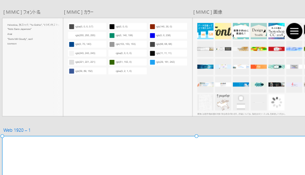Click the Photoshop CC 2018 thumbnail
305x175 pixels.
pyautogui.click(x=276, y=31)
